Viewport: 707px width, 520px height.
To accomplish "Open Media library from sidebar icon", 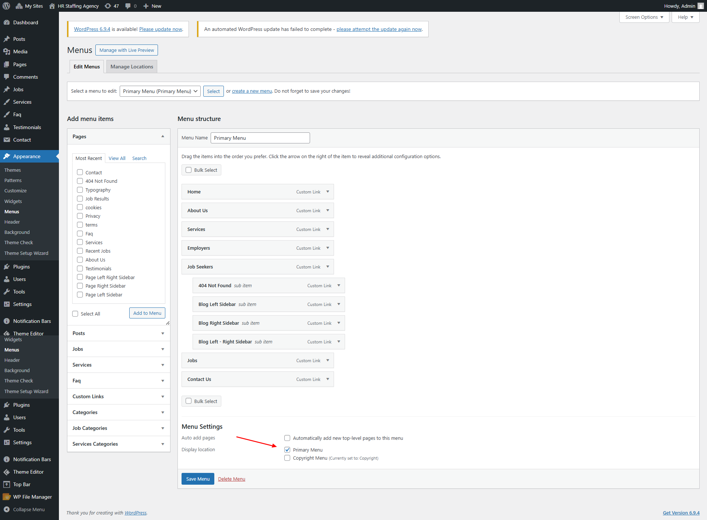I will coord(7,51).
